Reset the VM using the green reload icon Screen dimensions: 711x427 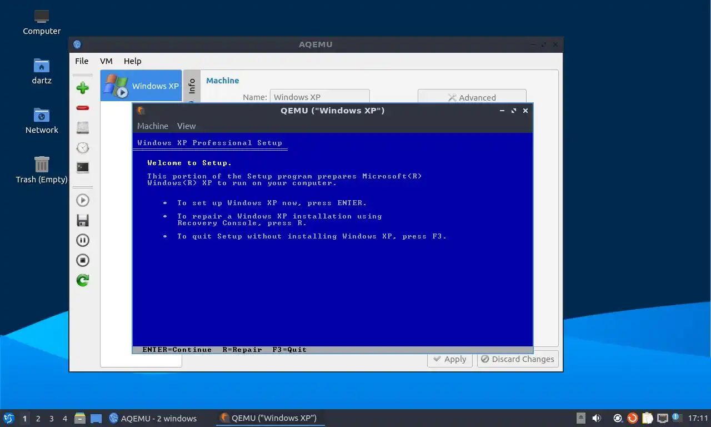83,280
